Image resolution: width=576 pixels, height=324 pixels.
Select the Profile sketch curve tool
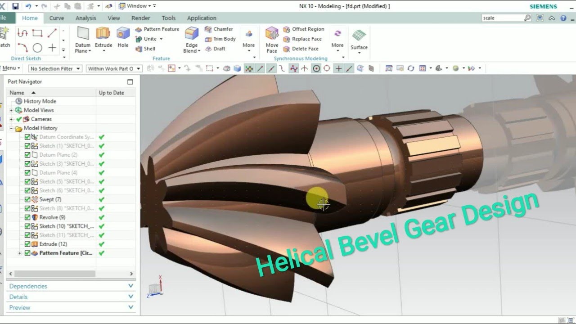[22, 33]
